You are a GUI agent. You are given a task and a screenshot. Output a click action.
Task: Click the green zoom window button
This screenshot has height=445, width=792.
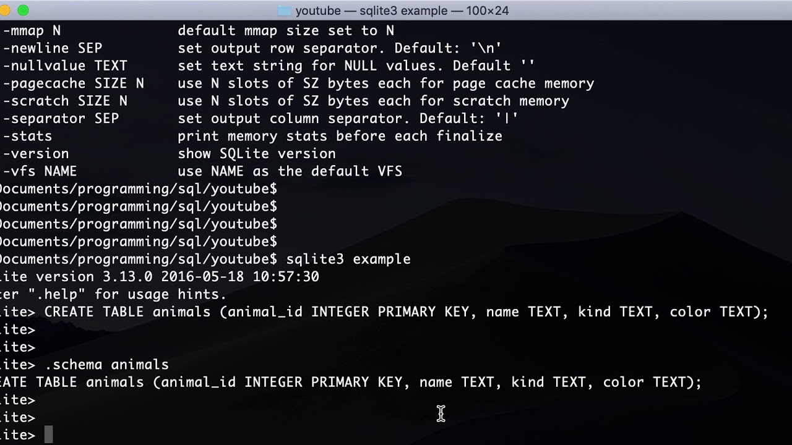[24, 11]
